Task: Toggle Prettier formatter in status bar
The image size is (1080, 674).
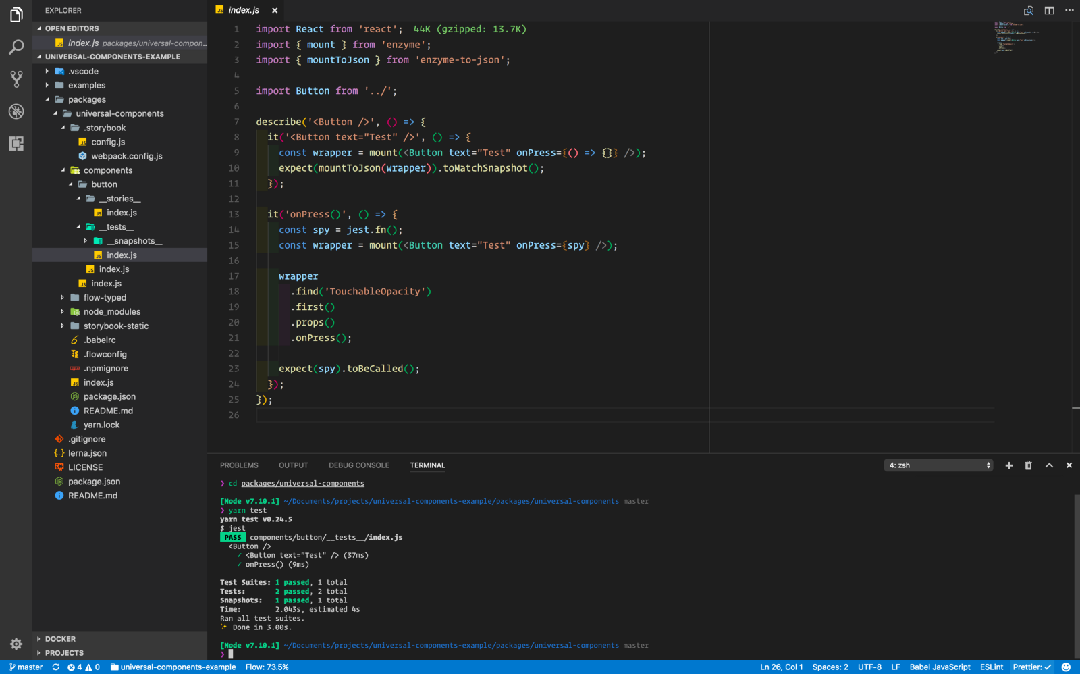Action: (1031, 667)
